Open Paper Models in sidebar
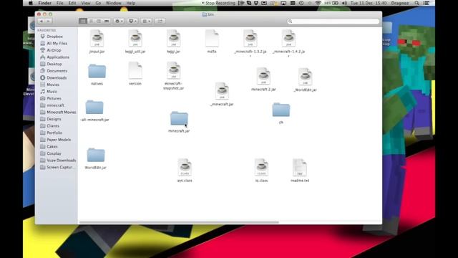458x258 pixels. tap(59, 140)
